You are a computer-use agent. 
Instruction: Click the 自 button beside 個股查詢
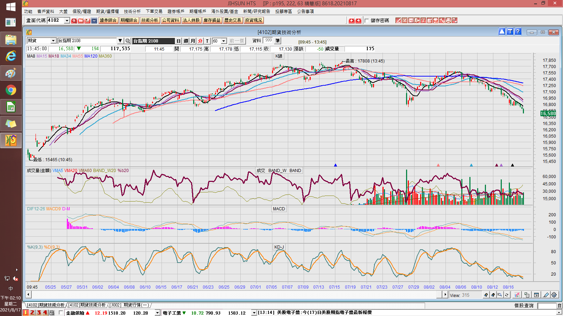pyautogui.click(x=559, y=306)
